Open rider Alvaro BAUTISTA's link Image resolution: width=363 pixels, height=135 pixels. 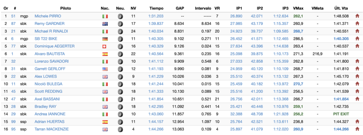point(50,54)
